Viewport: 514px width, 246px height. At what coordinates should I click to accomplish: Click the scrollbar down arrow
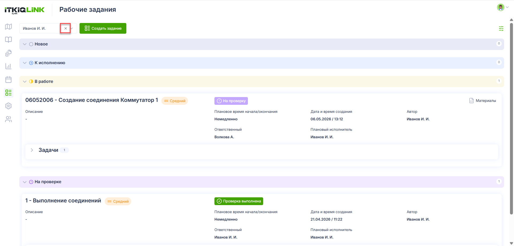click(x=511, y=243)
